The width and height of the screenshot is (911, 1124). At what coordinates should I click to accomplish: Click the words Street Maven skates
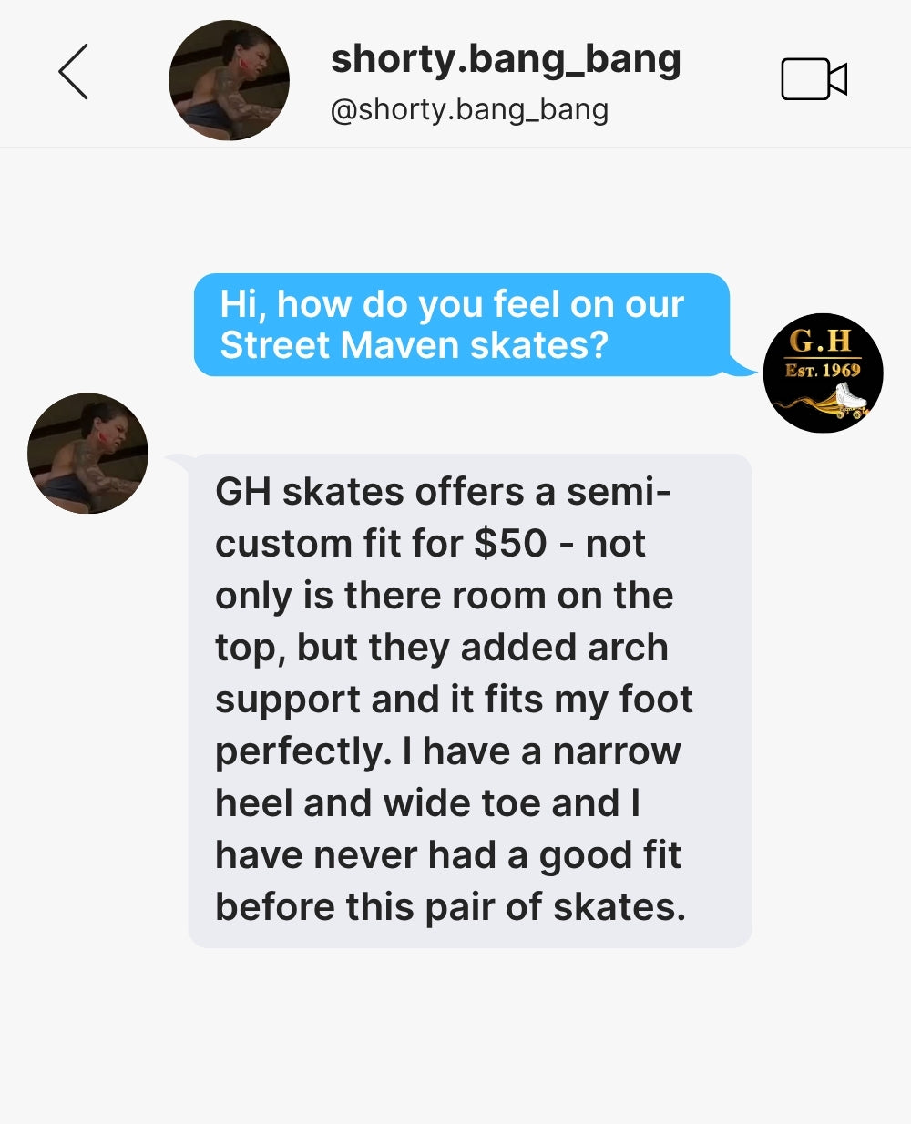point(414,346)
